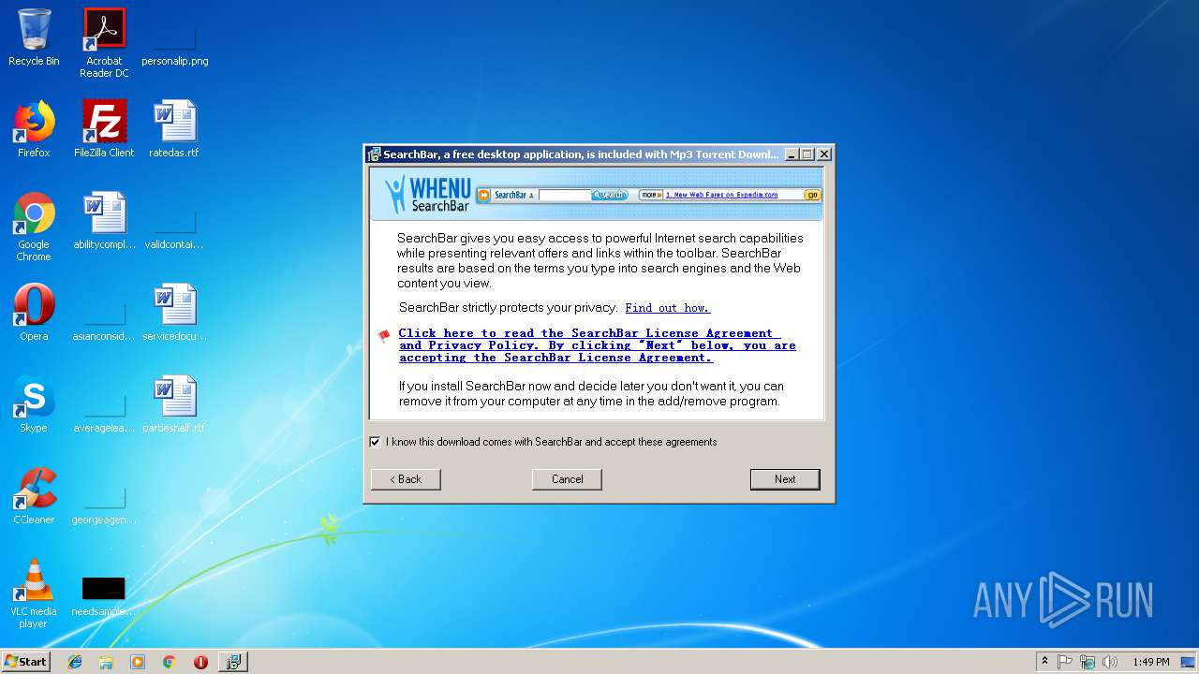Open FileZilla Client shortcut
This screenshot has height=674, width=1199.
tap(104, 129)
